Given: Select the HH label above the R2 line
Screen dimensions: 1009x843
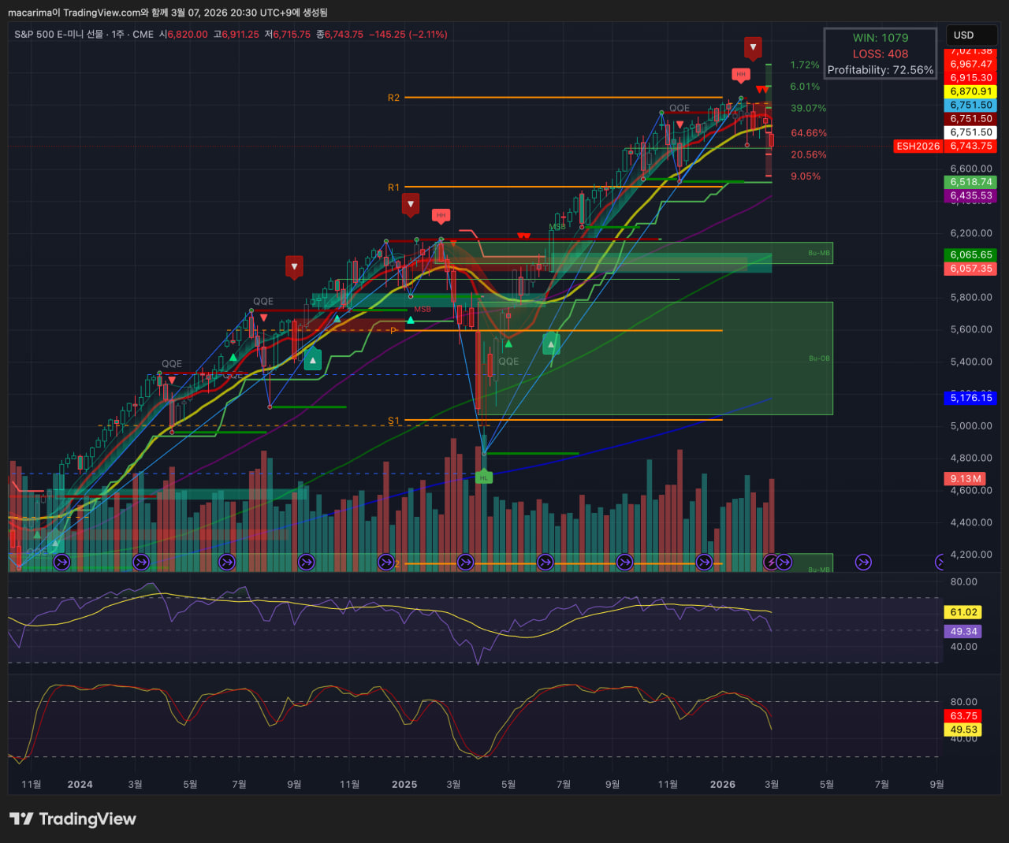Looking at the screenshot, I should click(x=740, y=75).
